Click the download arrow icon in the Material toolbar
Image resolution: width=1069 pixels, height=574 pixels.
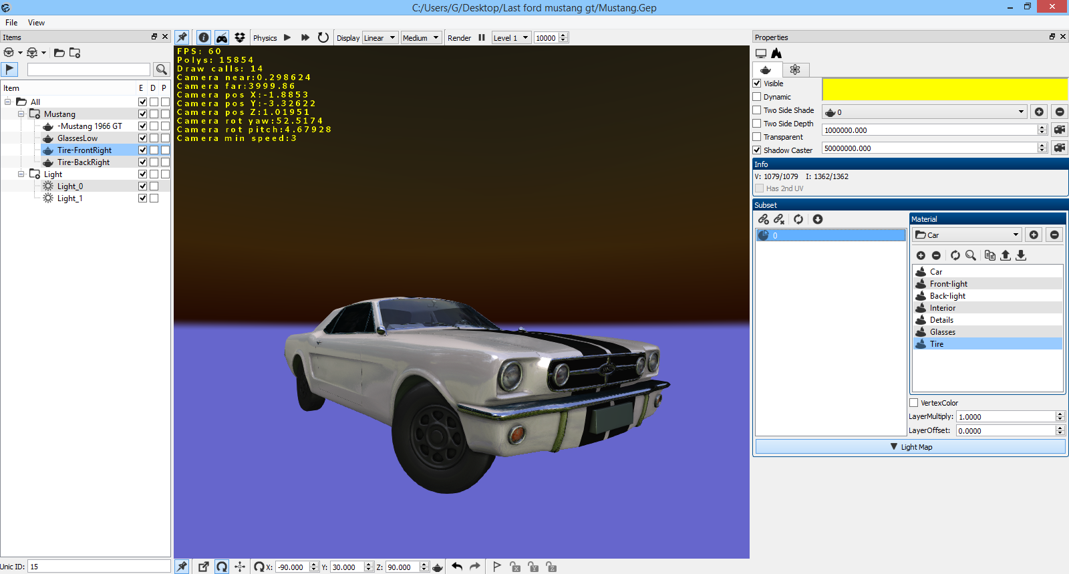pyautogui.click(x=1021, y=255)
